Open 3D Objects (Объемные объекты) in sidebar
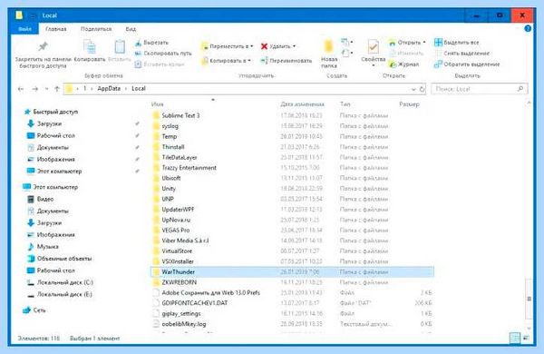The image size is (544, 354). 60,259
